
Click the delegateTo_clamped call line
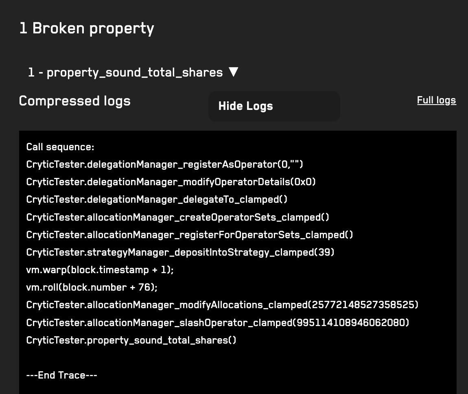coord(157,199)
